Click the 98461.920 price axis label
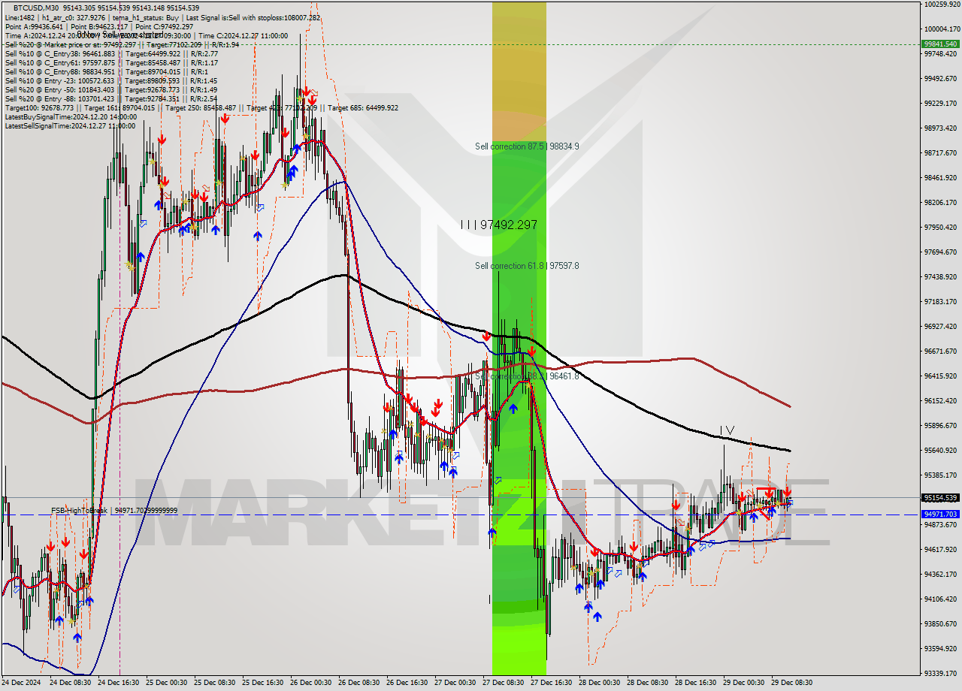 point(941,178)
